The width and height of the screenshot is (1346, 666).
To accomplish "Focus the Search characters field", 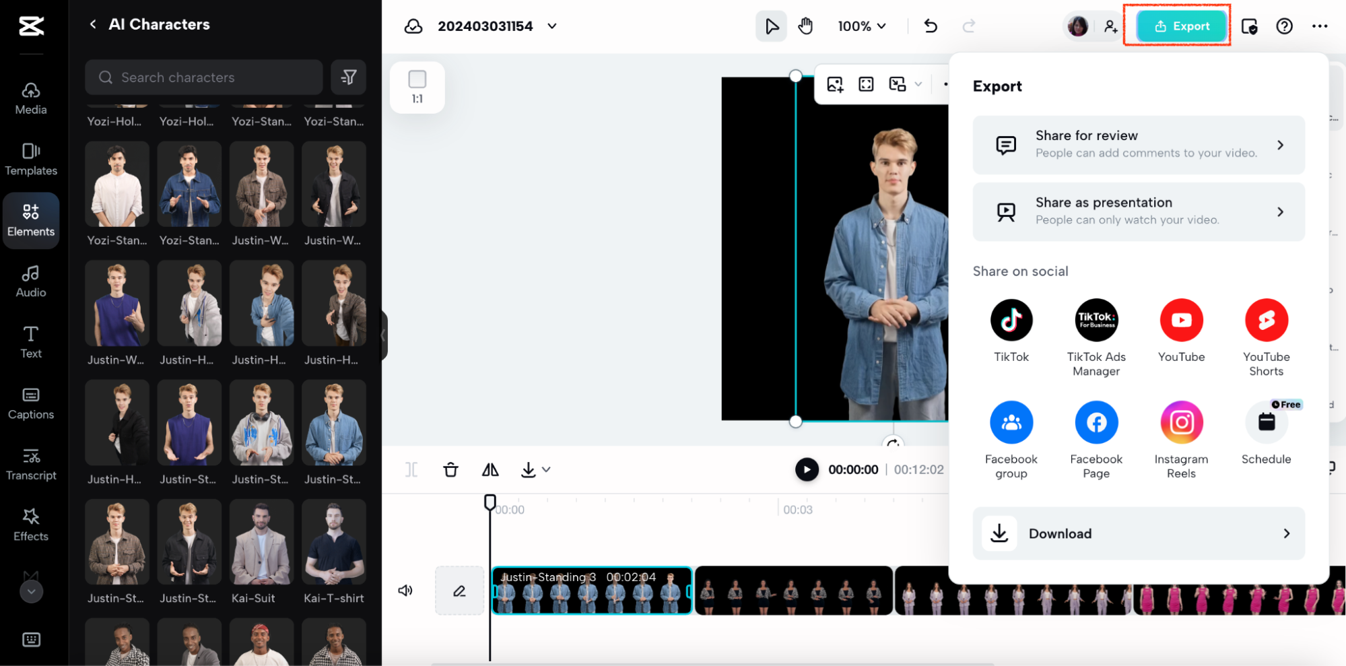I will (204, 77).
